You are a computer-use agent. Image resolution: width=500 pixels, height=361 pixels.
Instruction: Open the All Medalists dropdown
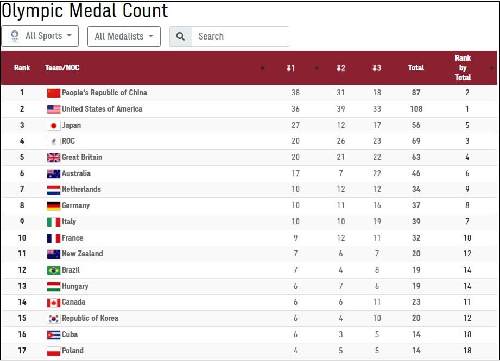[124, 36]
